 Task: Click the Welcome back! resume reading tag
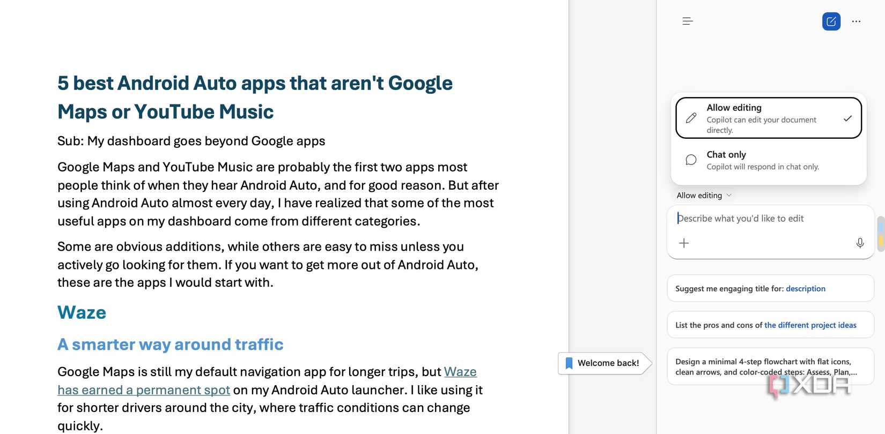pos(604,363)
